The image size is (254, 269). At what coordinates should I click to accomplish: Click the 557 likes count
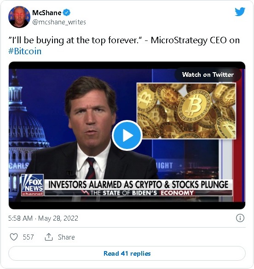(x=29, y=237)
